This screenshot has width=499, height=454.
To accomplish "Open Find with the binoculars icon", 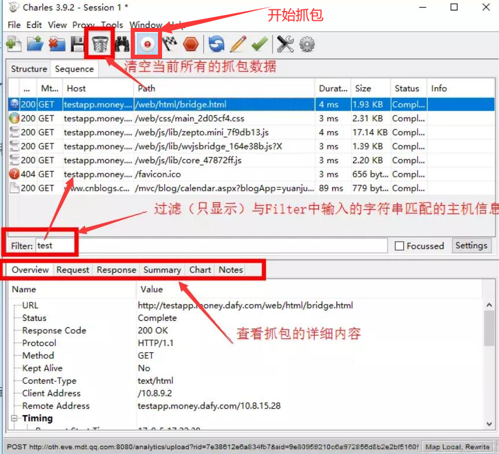I will point(122,44).
